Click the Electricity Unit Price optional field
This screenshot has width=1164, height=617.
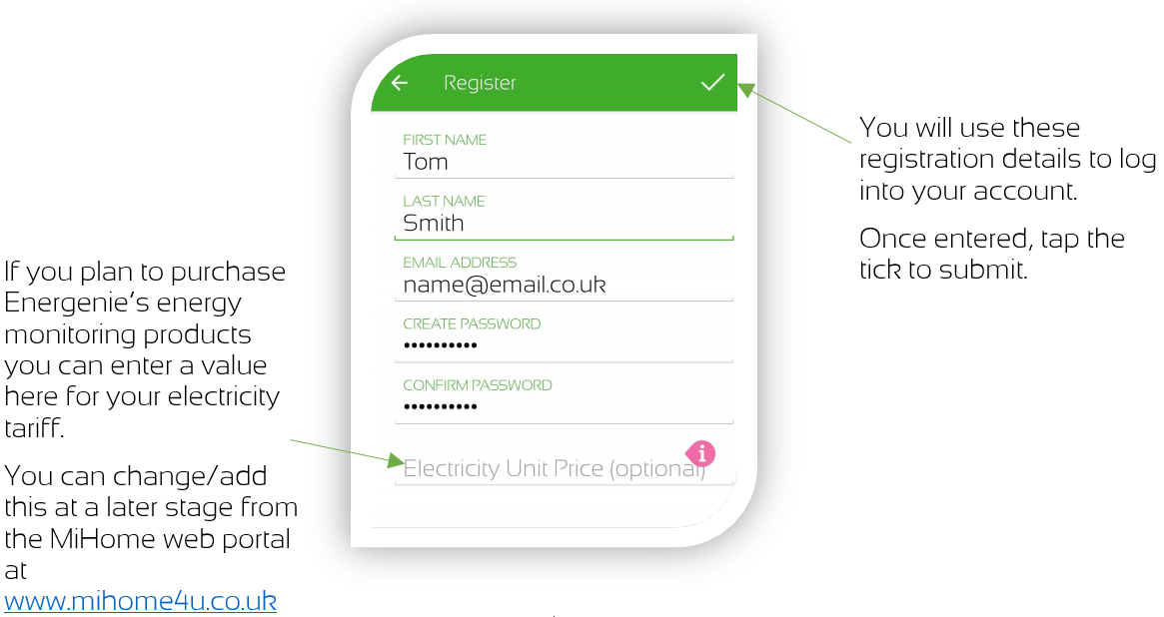click(x=564, y=469)
